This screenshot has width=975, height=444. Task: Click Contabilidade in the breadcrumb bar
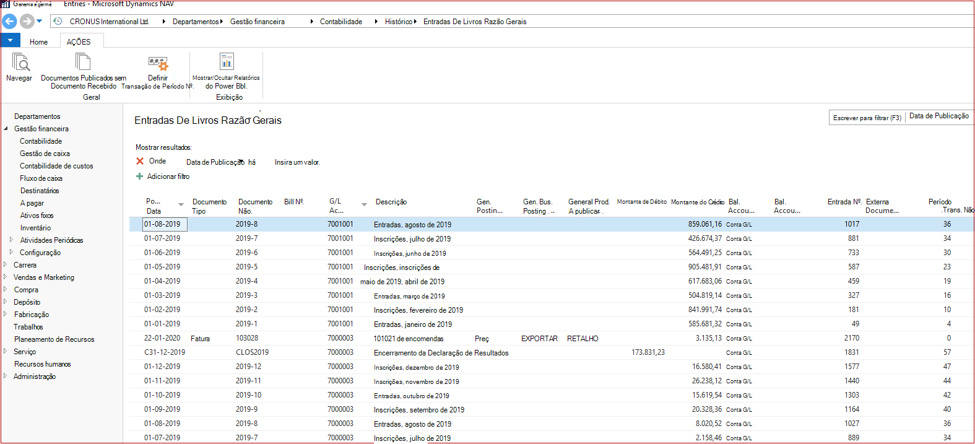click(x=341, y=22)
